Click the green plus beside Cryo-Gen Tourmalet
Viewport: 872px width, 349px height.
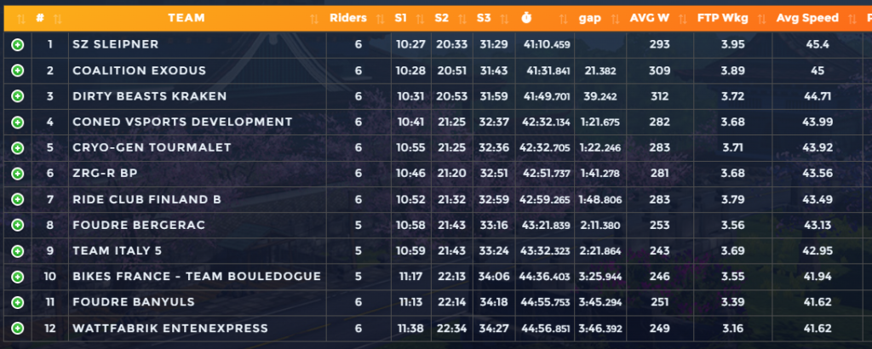coord(18,147)
